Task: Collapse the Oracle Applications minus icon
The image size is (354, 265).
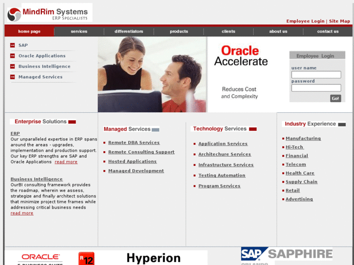Action: [13, 56]
